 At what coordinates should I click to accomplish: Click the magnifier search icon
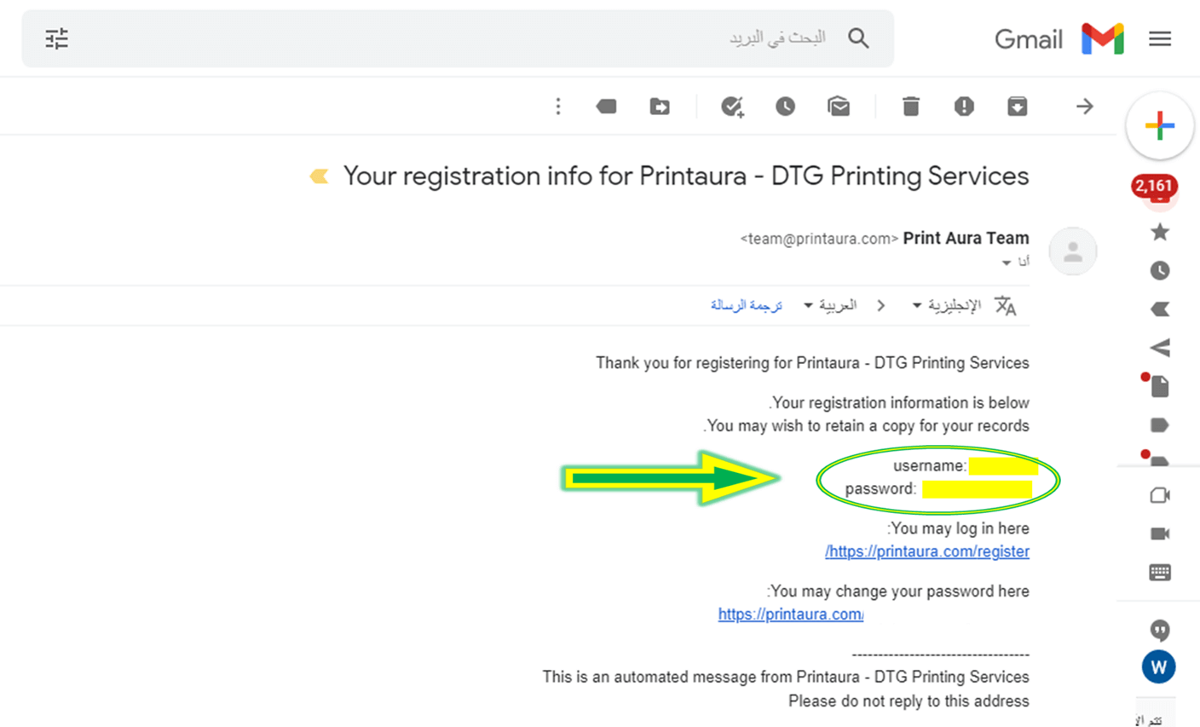pos(858,38)
